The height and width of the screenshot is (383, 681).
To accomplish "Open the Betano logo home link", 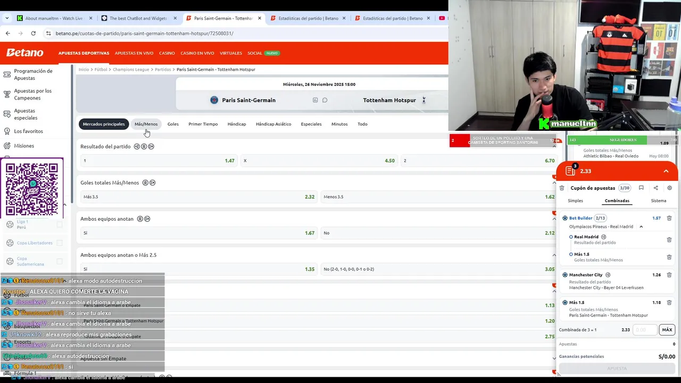I will pos(24,53).
